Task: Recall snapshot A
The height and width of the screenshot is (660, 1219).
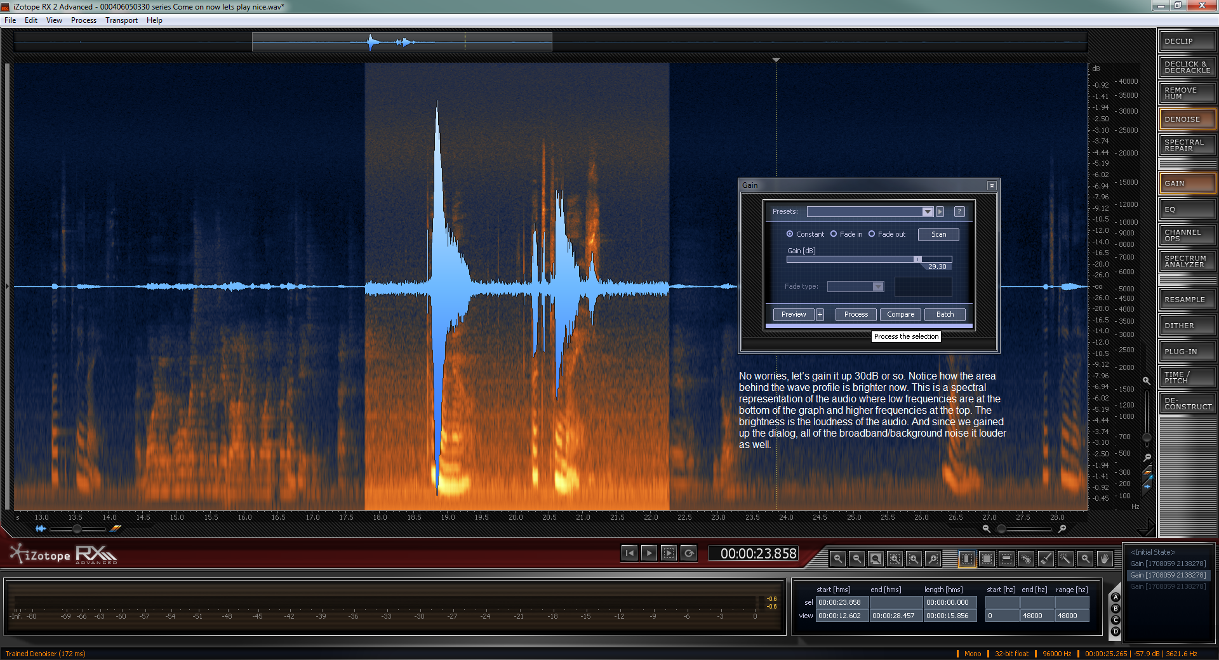Action: click(1116, 598)
